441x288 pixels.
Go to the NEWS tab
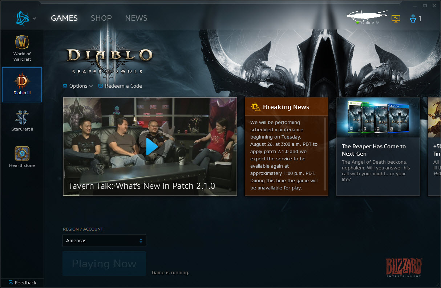click(x=136, y=18)
